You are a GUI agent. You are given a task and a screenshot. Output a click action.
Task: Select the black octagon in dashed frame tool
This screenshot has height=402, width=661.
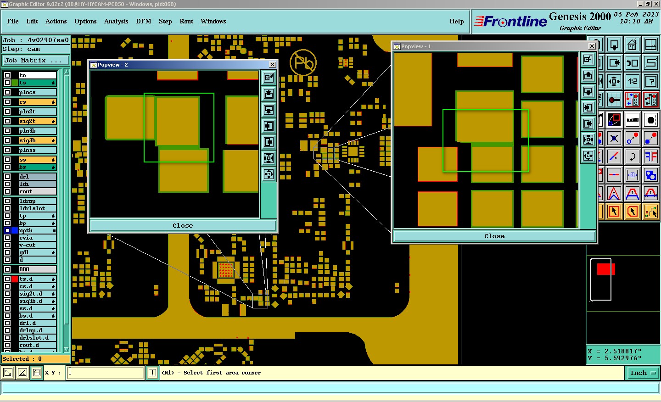(651, 120)
